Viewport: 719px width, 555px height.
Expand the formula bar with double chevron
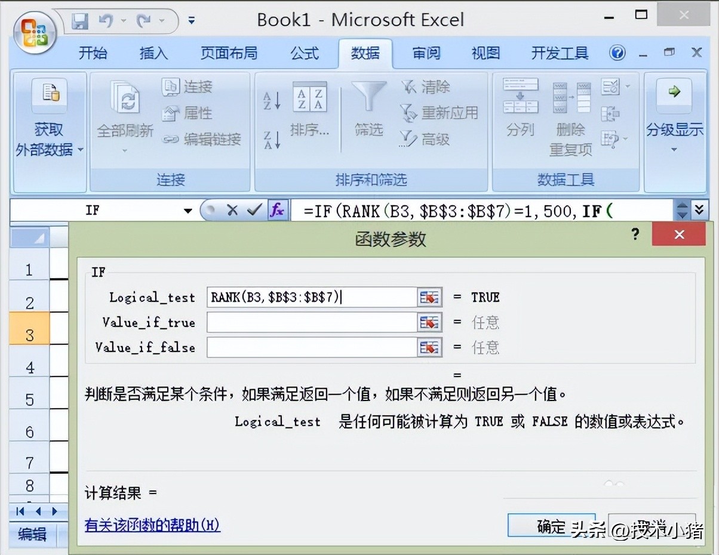[x=700, y=210]
